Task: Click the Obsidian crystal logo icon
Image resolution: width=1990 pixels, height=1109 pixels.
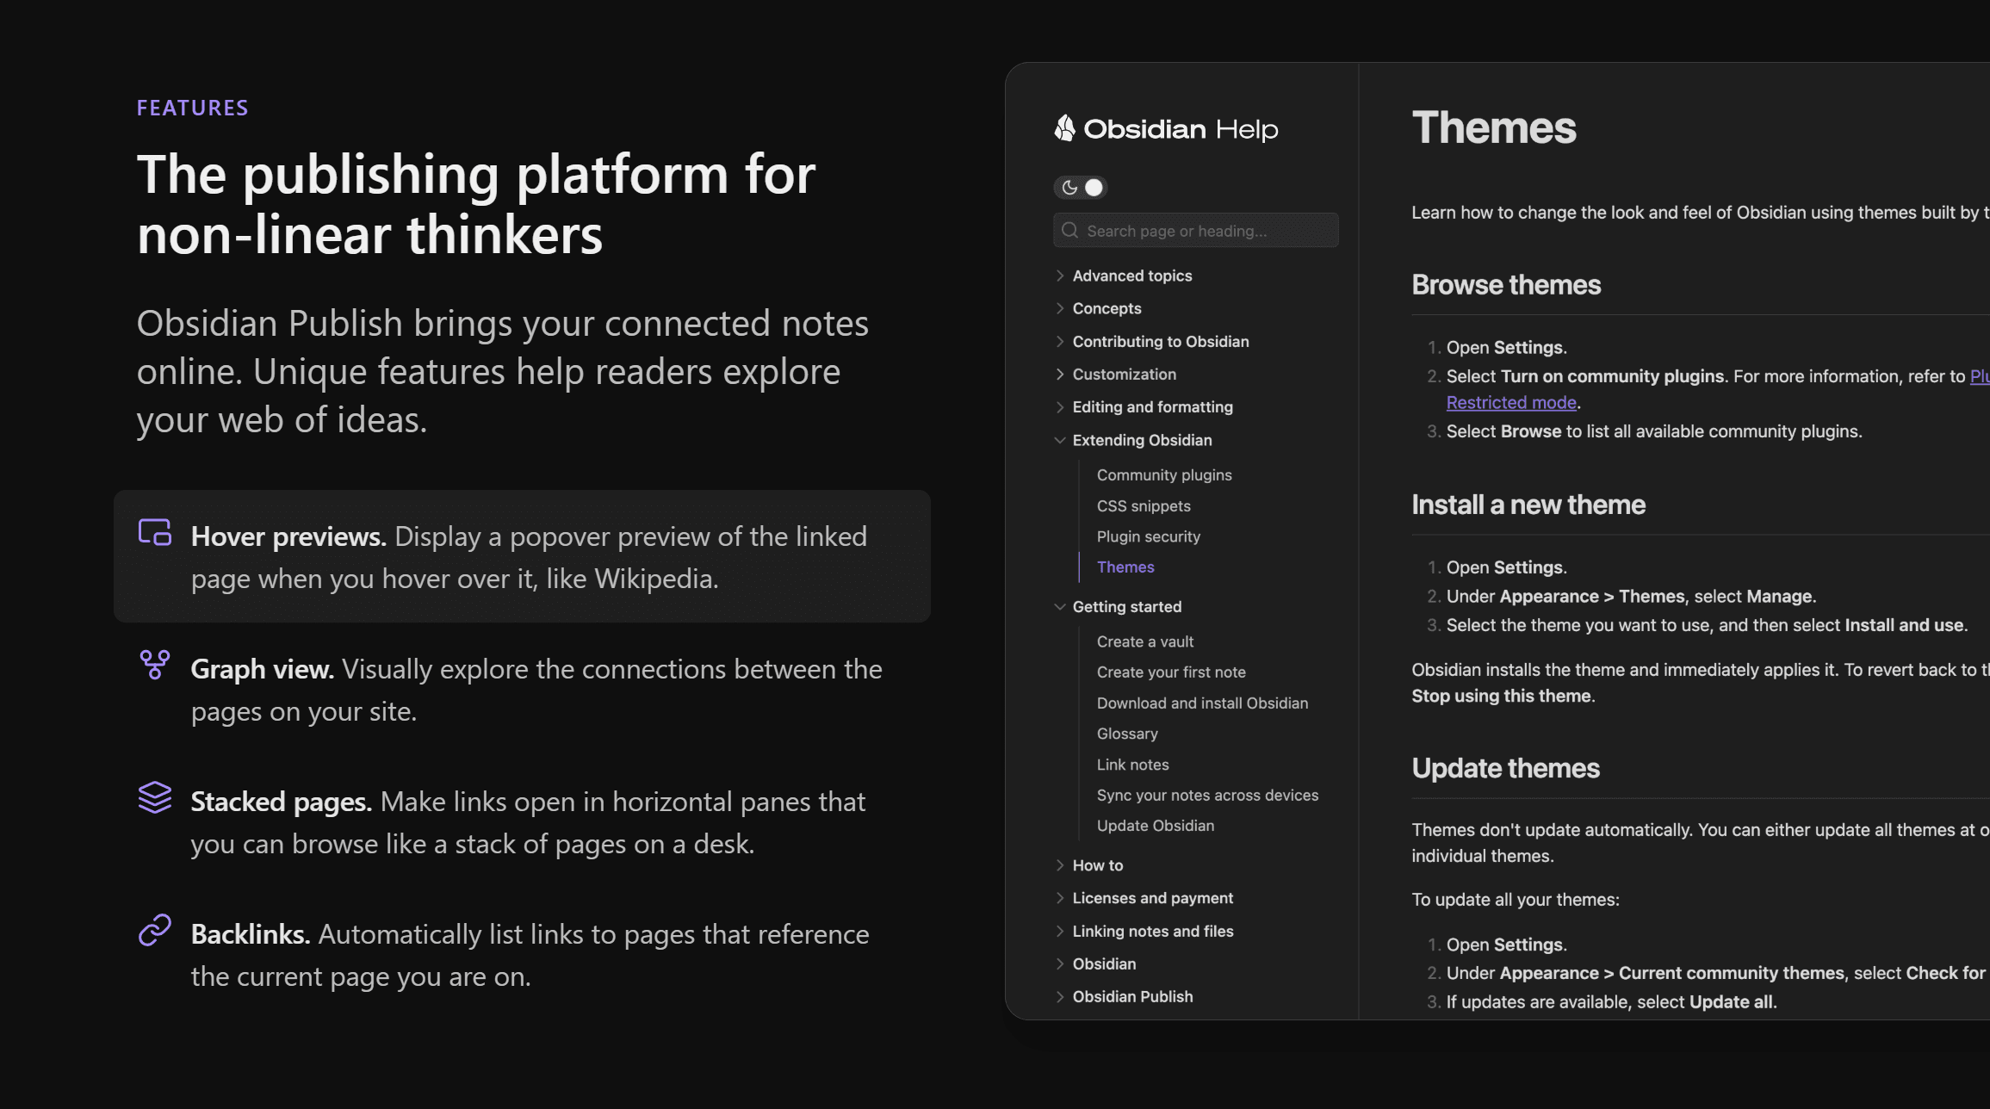Action: pos(1065,128)
